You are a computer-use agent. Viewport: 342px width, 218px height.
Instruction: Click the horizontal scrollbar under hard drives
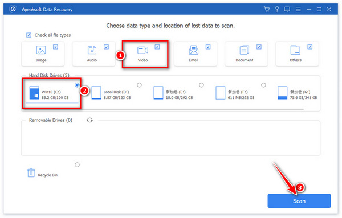click(x=162, y=109)
